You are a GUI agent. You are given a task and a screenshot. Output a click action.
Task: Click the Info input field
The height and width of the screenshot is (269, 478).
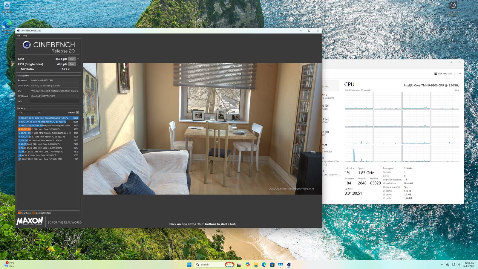click(55, 101)
